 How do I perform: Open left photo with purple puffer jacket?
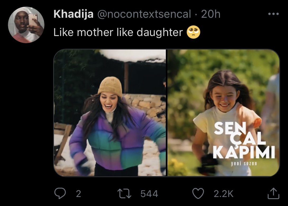pyautogui.click(x=110, y=113)
